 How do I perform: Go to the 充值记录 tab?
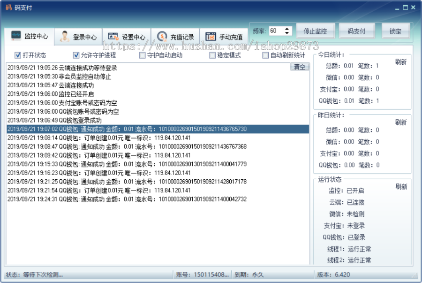[175, 37]
